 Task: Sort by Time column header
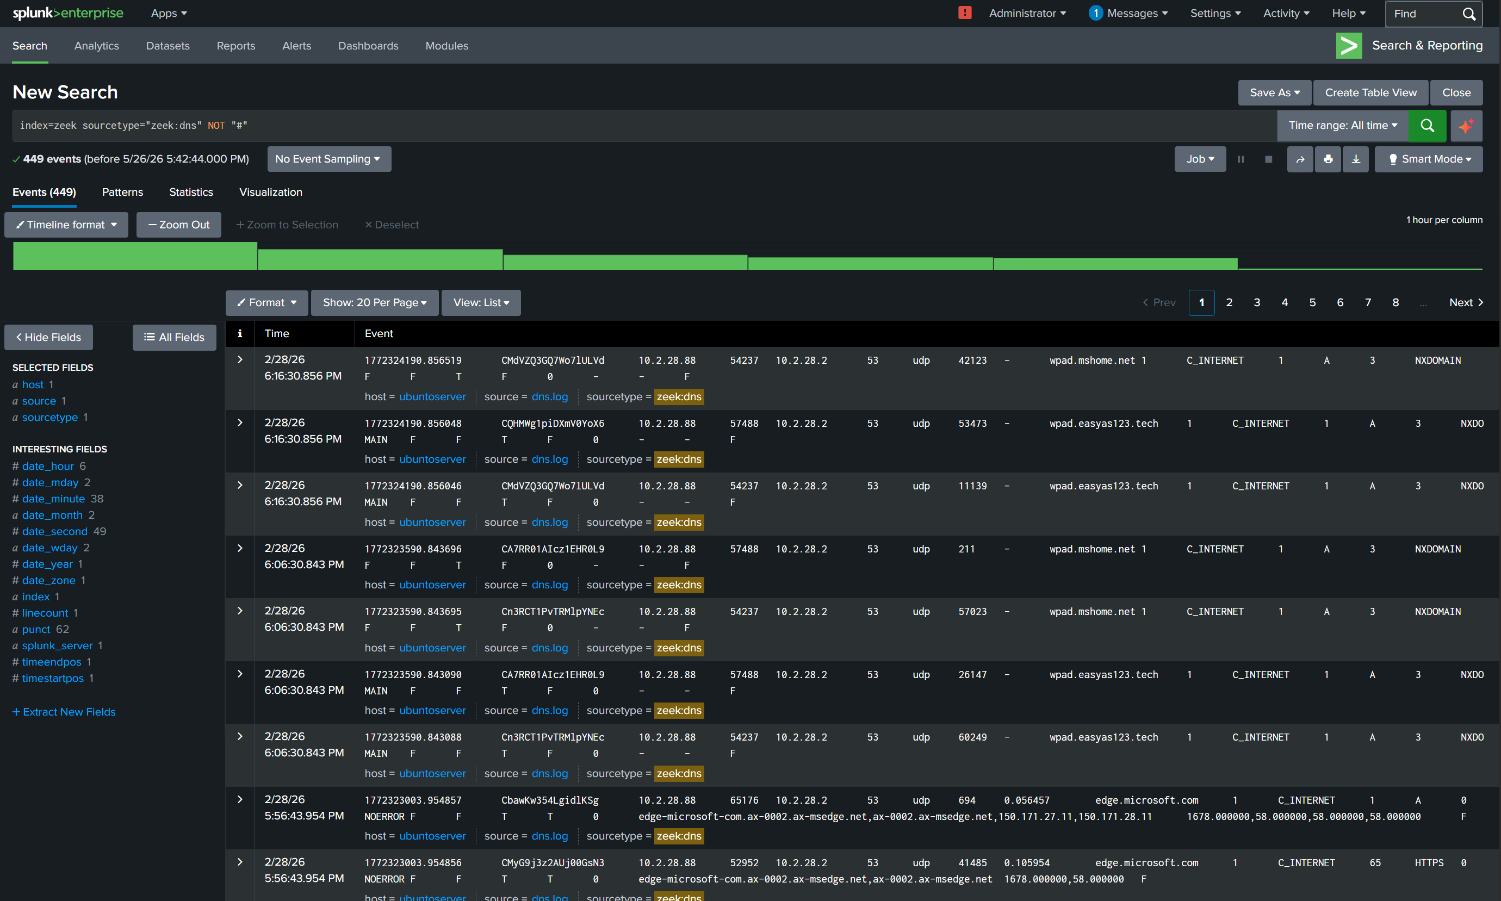[277, 333]
